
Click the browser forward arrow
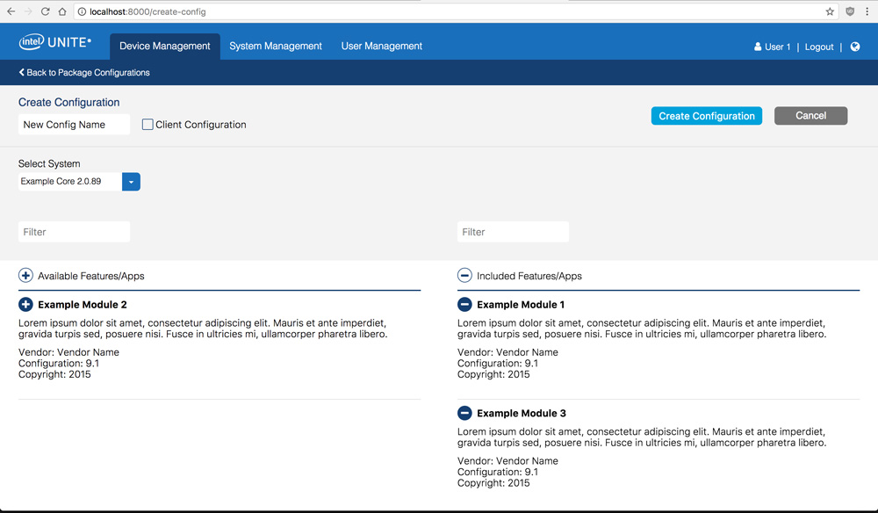coord(28,11)
